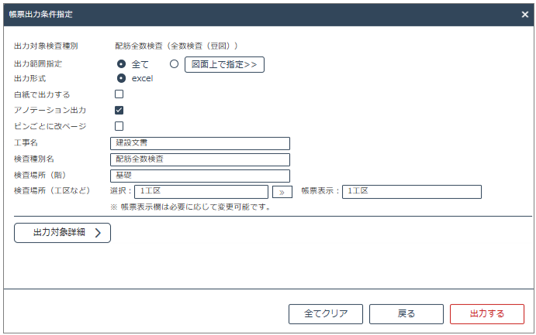Uncheck the アノテーション出力 checkbox
The height and width of the screenshot is (335, 536).
tap(119, 110)
